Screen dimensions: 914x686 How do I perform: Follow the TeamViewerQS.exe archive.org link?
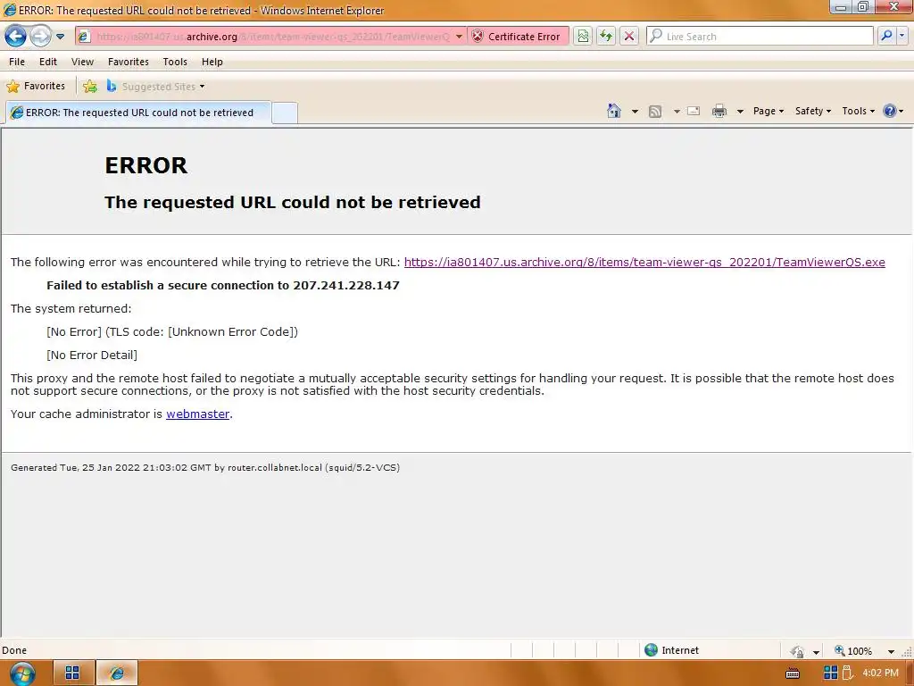click(x=644, y=263)
